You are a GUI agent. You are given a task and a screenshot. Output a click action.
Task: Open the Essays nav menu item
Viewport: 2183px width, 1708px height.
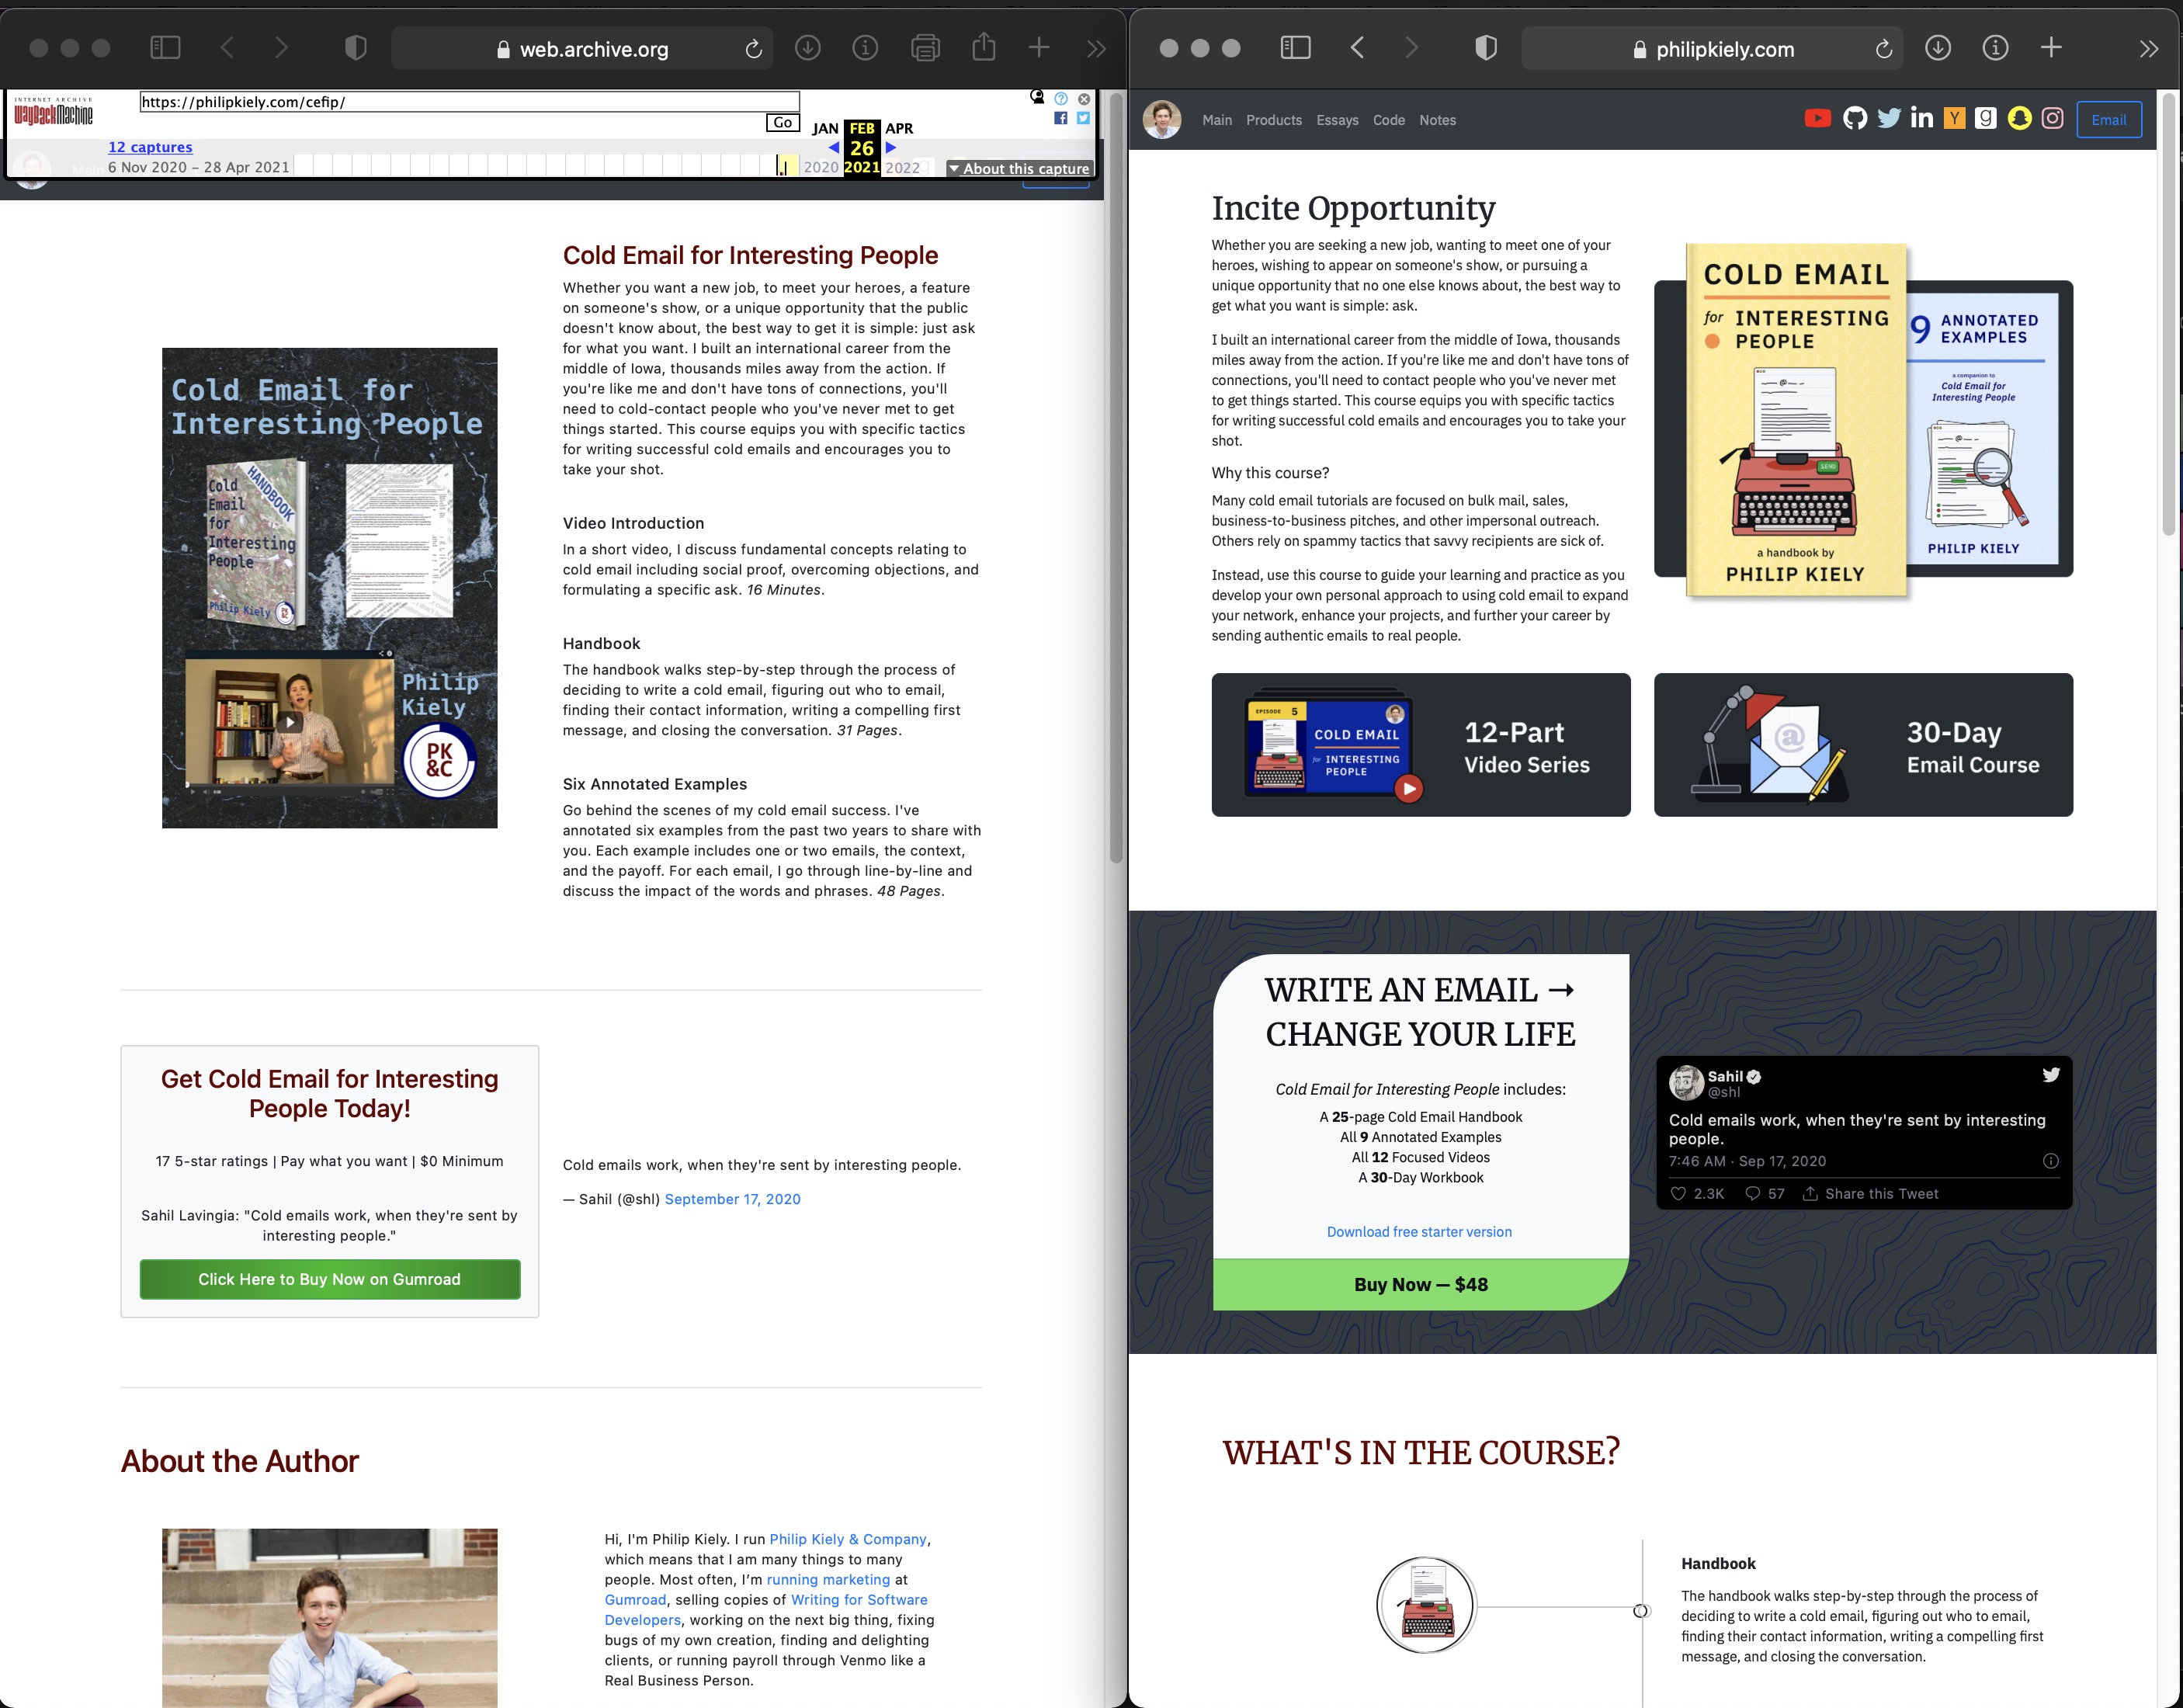point(1337,120)
